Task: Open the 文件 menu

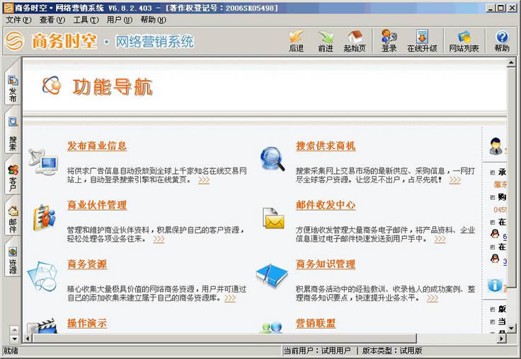Action: click(x=18, y=20)
